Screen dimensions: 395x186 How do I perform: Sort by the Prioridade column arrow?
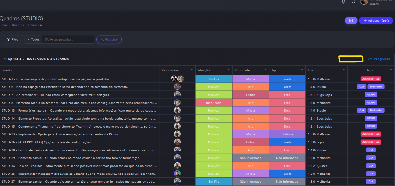(x=265, y=70)
